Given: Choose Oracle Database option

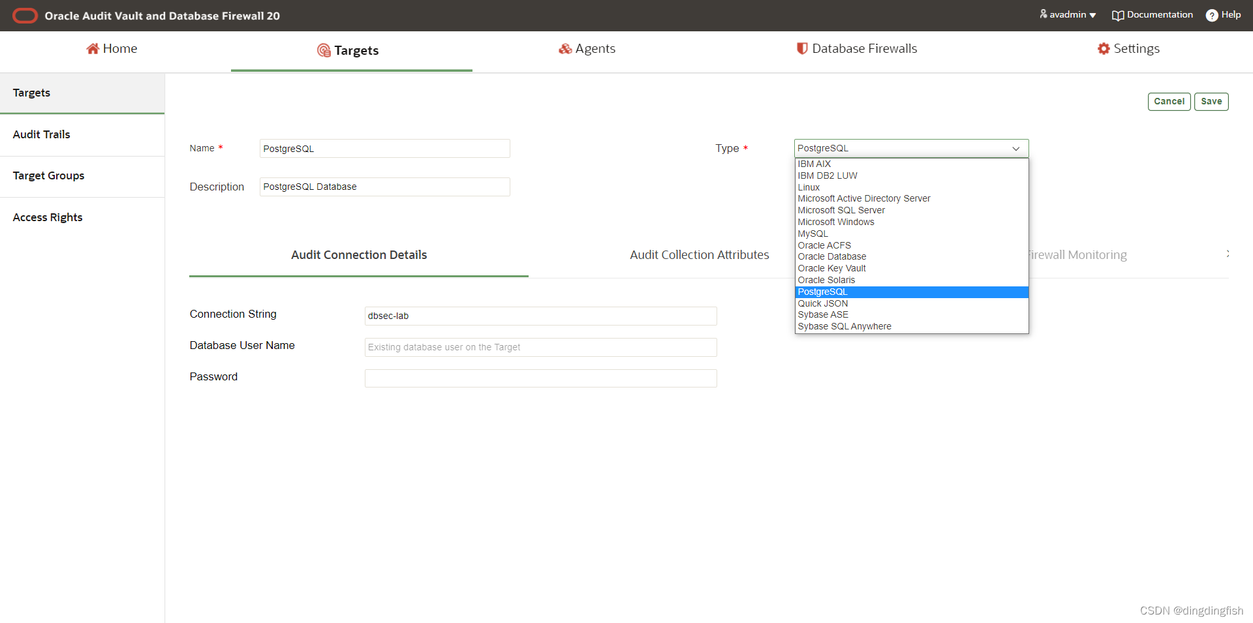Looking at the screenshot, I should point(911,256).
